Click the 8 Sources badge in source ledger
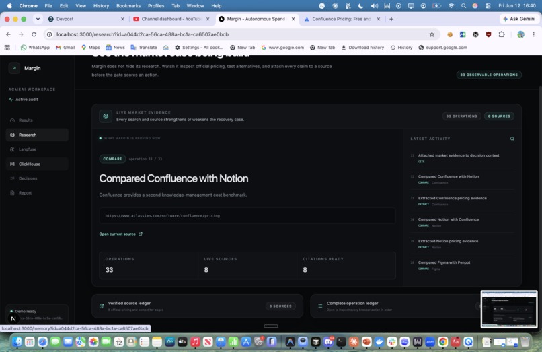 [x=280, y=306]
